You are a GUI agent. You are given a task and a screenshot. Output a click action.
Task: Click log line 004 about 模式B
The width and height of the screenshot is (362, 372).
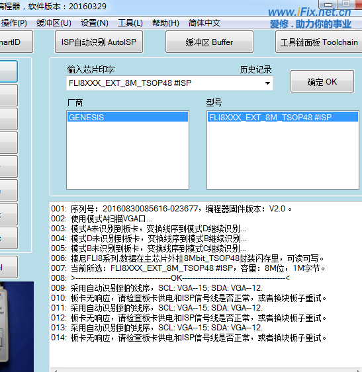[149, 239]
